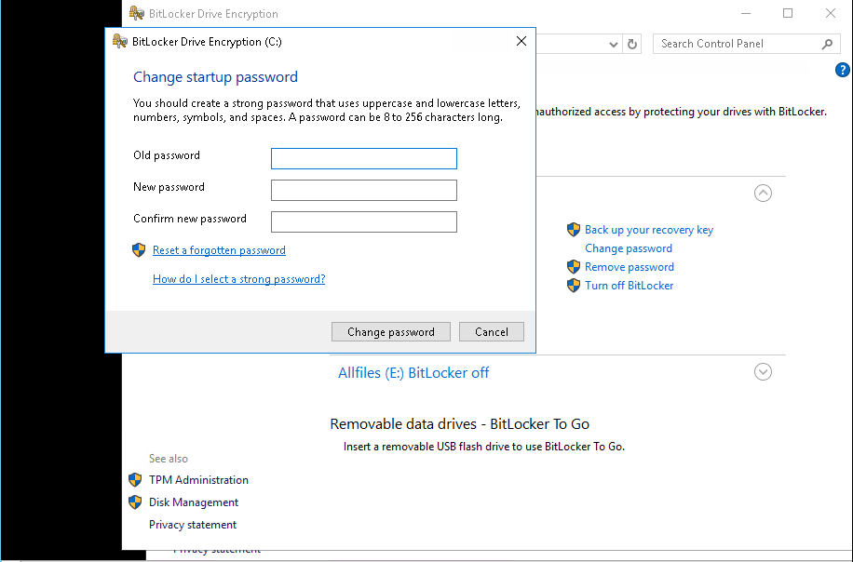Viewport: 853px width, 562px height.
Task: Click the search magnifier icon
Action: click(x=827, y=44)
